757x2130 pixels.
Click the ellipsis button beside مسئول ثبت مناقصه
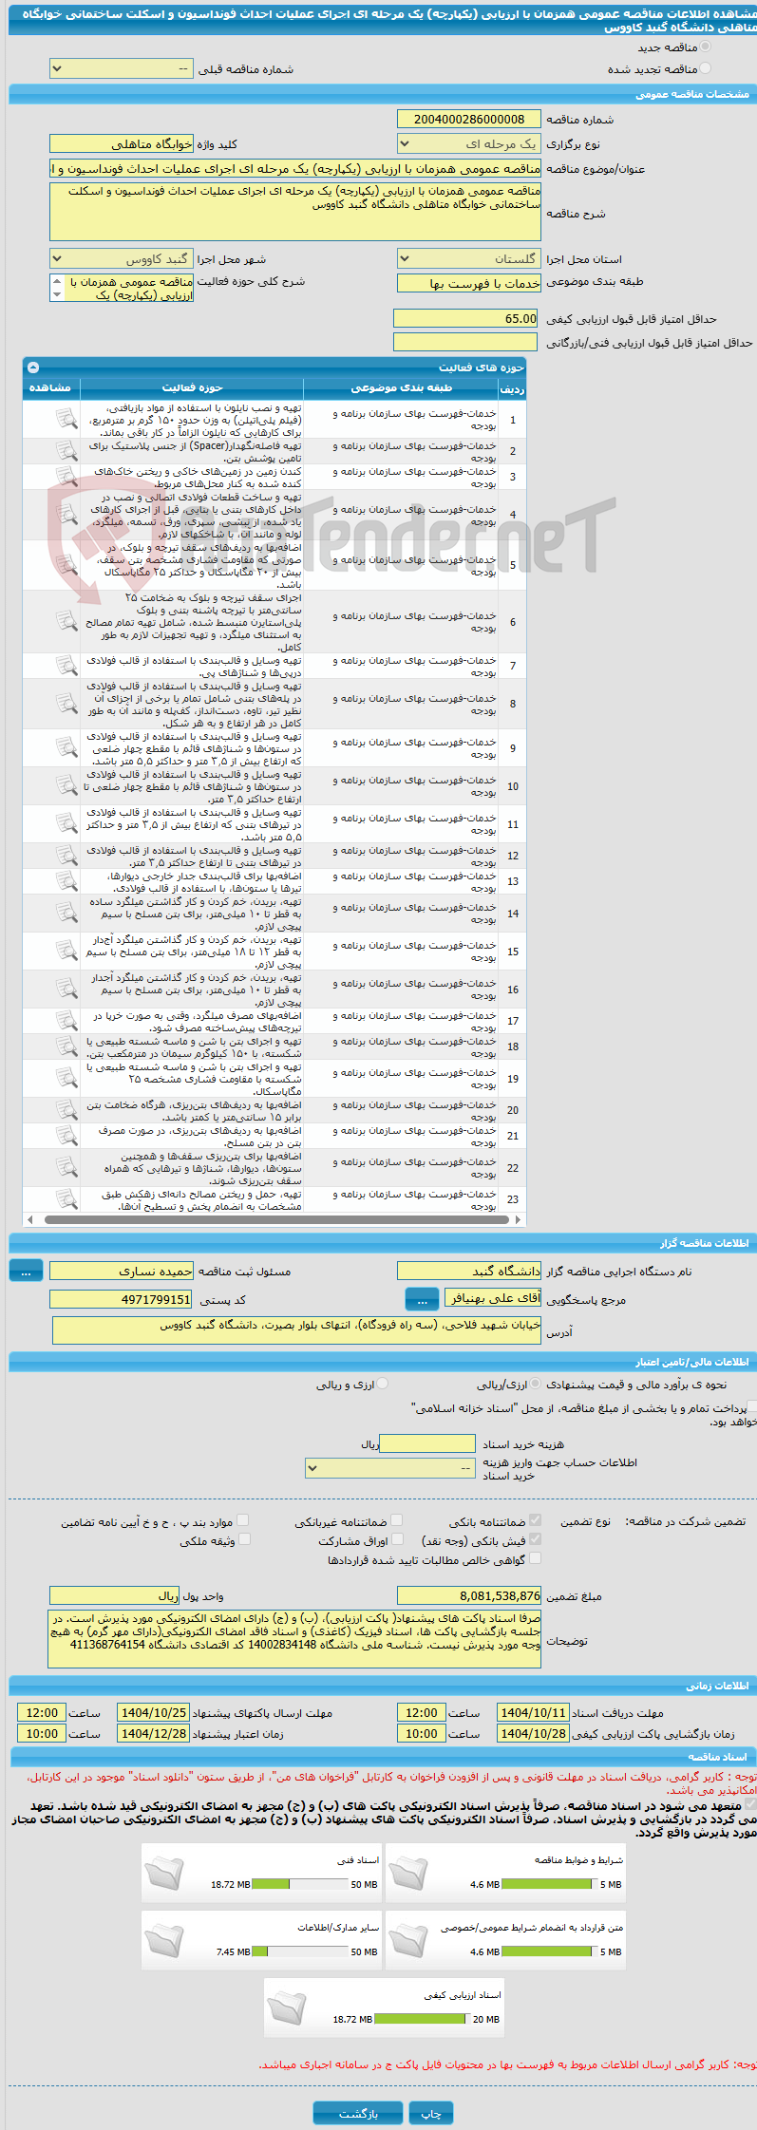click(26, 1271)
